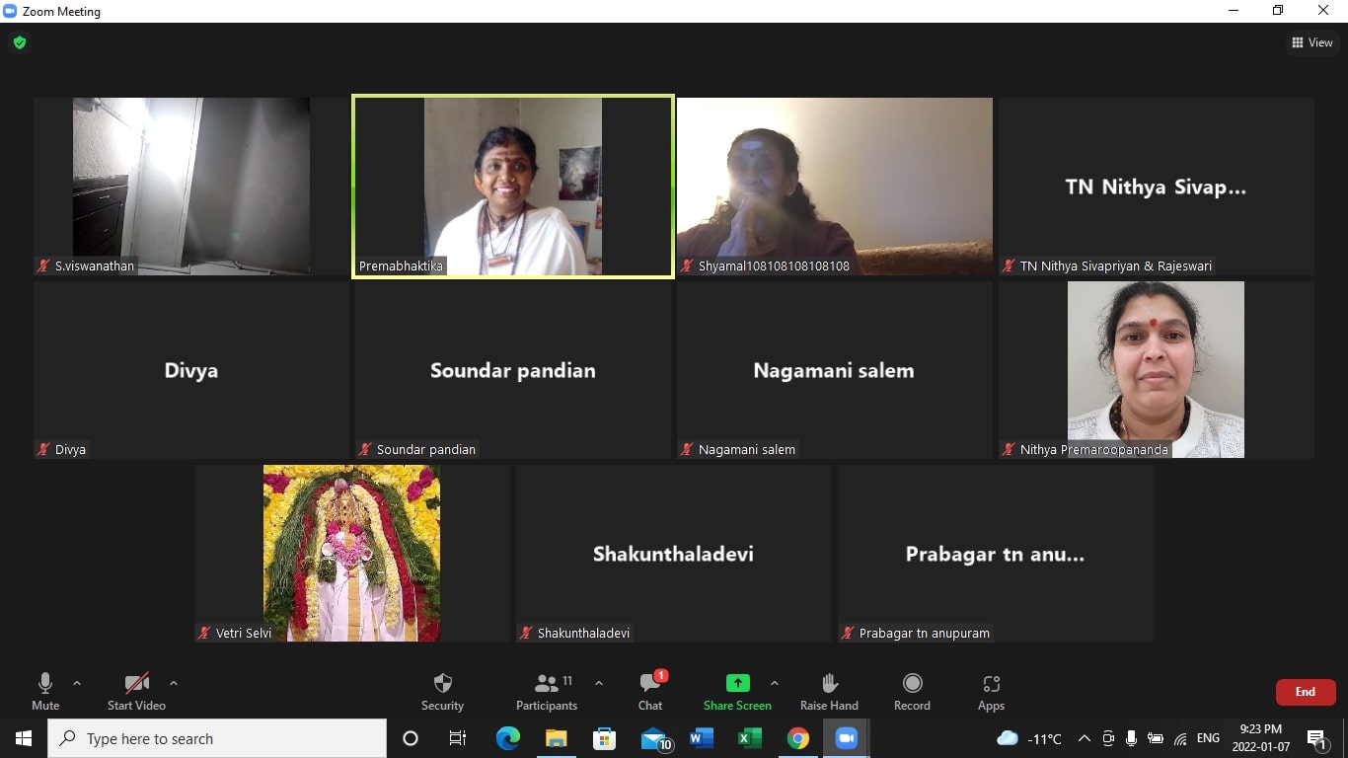This screenshot has width=1348, height=758.
Task: Open the Participants panel
Action: pos(547,691)
